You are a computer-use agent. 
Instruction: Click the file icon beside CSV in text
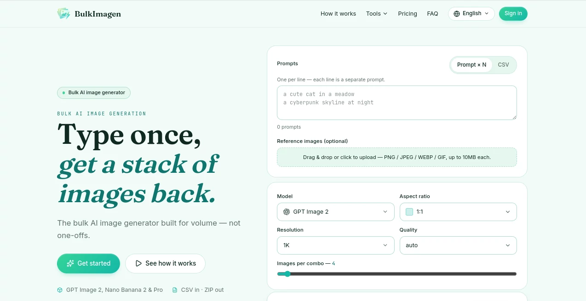[175, 290]
